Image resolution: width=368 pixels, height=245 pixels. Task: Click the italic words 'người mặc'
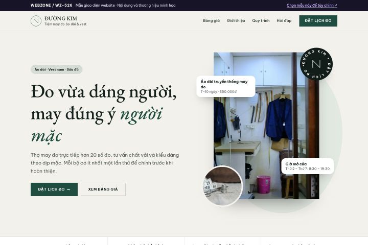click(97, 125)
